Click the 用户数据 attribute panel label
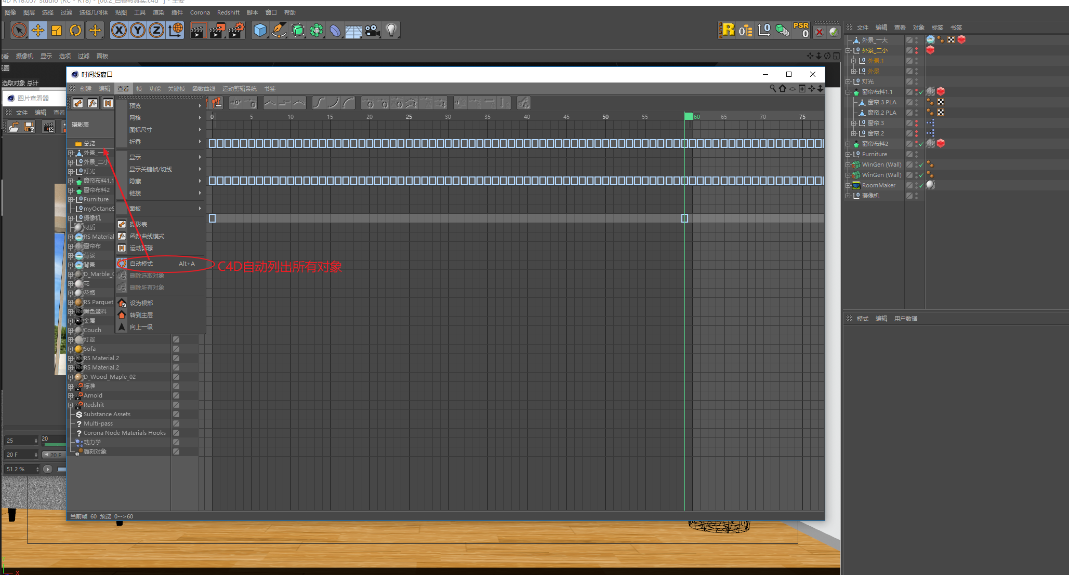The width and height of the screenshot is (1069, 575). coord(905,319)
